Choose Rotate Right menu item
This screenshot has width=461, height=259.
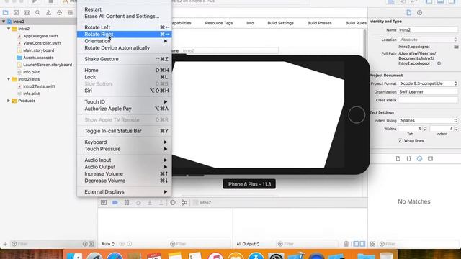[125, 35]
